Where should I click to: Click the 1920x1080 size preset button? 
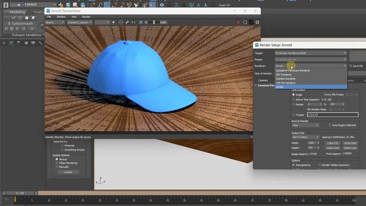pos(350,143)
